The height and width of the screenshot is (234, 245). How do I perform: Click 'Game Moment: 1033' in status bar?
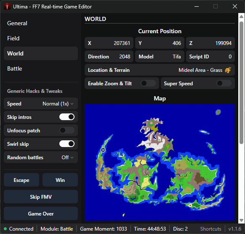tap(104, 229)
